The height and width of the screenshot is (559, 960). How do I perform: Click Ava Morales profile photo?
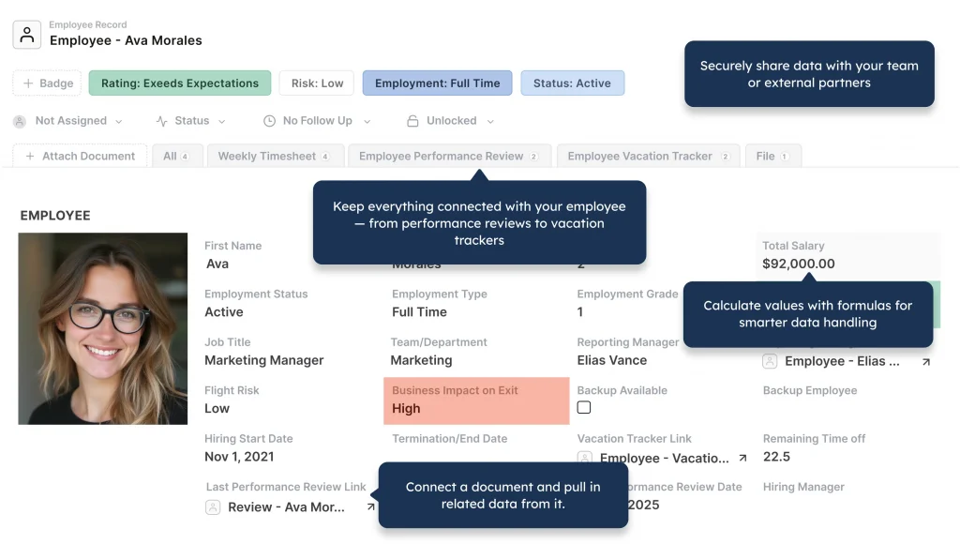[103, 328]
